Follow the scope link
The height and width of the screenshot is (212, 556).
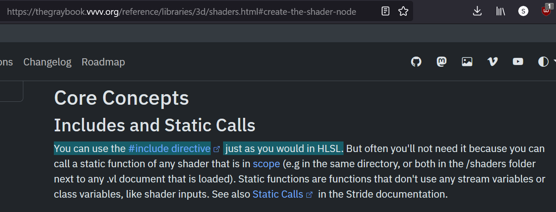click(x=266, y=164)
